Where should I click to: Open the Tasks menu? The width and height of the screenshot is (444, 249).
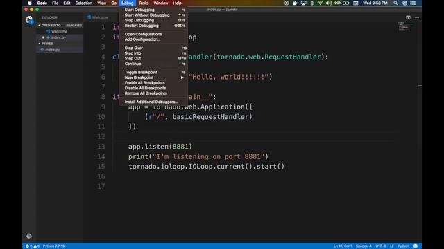point(144,3)
